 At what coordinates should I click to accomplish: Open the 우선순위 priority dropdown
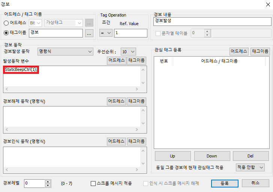(128, 52)
